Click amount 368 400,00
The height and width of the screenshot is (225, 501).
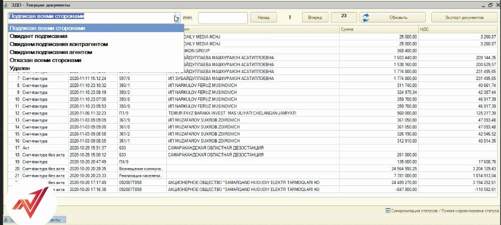(x=379, y=50)
